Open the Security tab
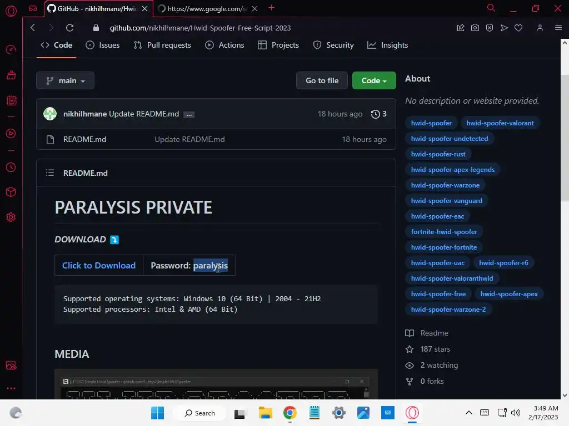 (333, 45)
